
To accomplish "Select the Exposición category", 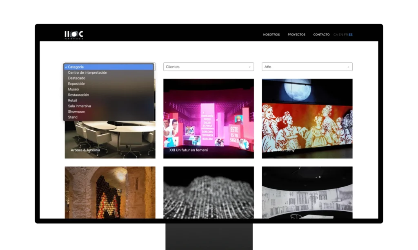I will point(109,84).
